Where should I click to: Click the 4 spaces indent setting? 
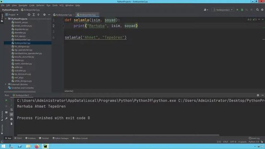point(242,142)
